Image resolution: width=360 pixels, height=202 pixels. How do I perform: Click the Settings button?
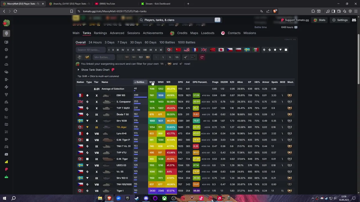[x=340, y=20]
